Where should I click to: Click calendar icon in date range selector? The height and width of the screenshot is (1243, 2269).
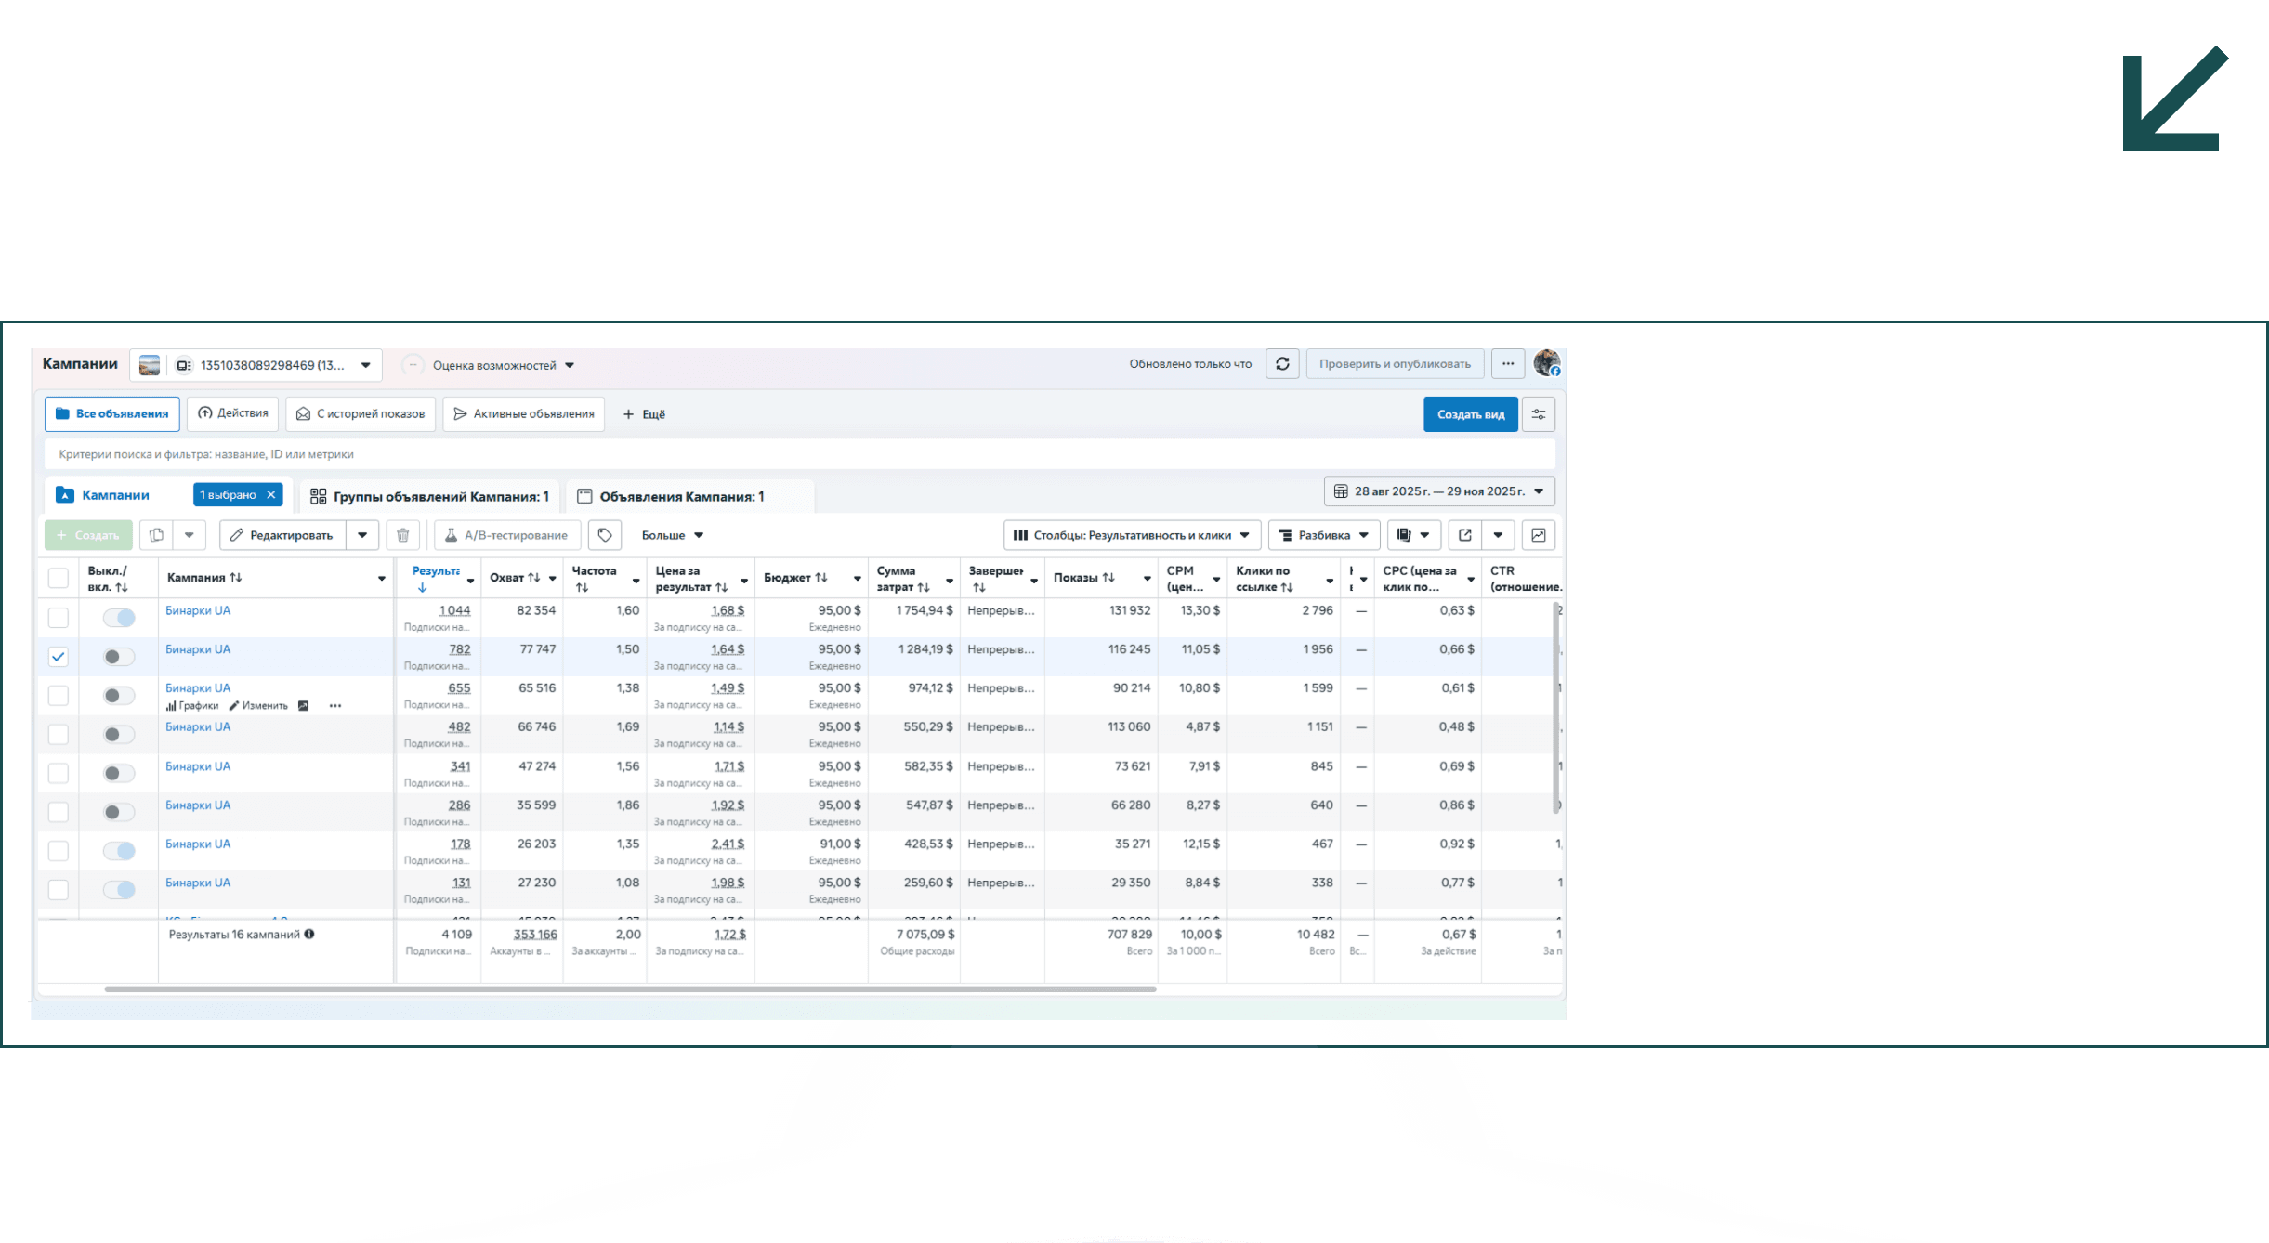tap(1341, 491)
